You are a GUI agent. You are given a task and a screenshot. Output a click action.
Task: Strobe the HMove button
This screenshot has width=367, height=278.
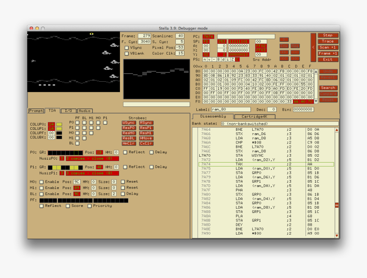pos(146,138)
